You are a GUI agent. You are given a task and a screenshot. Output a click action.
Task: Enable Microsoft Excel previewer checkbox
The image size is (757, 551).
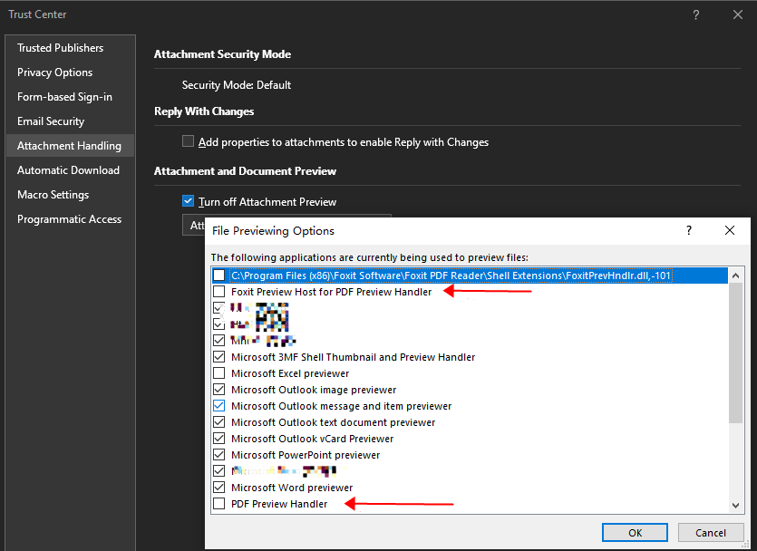219,373
